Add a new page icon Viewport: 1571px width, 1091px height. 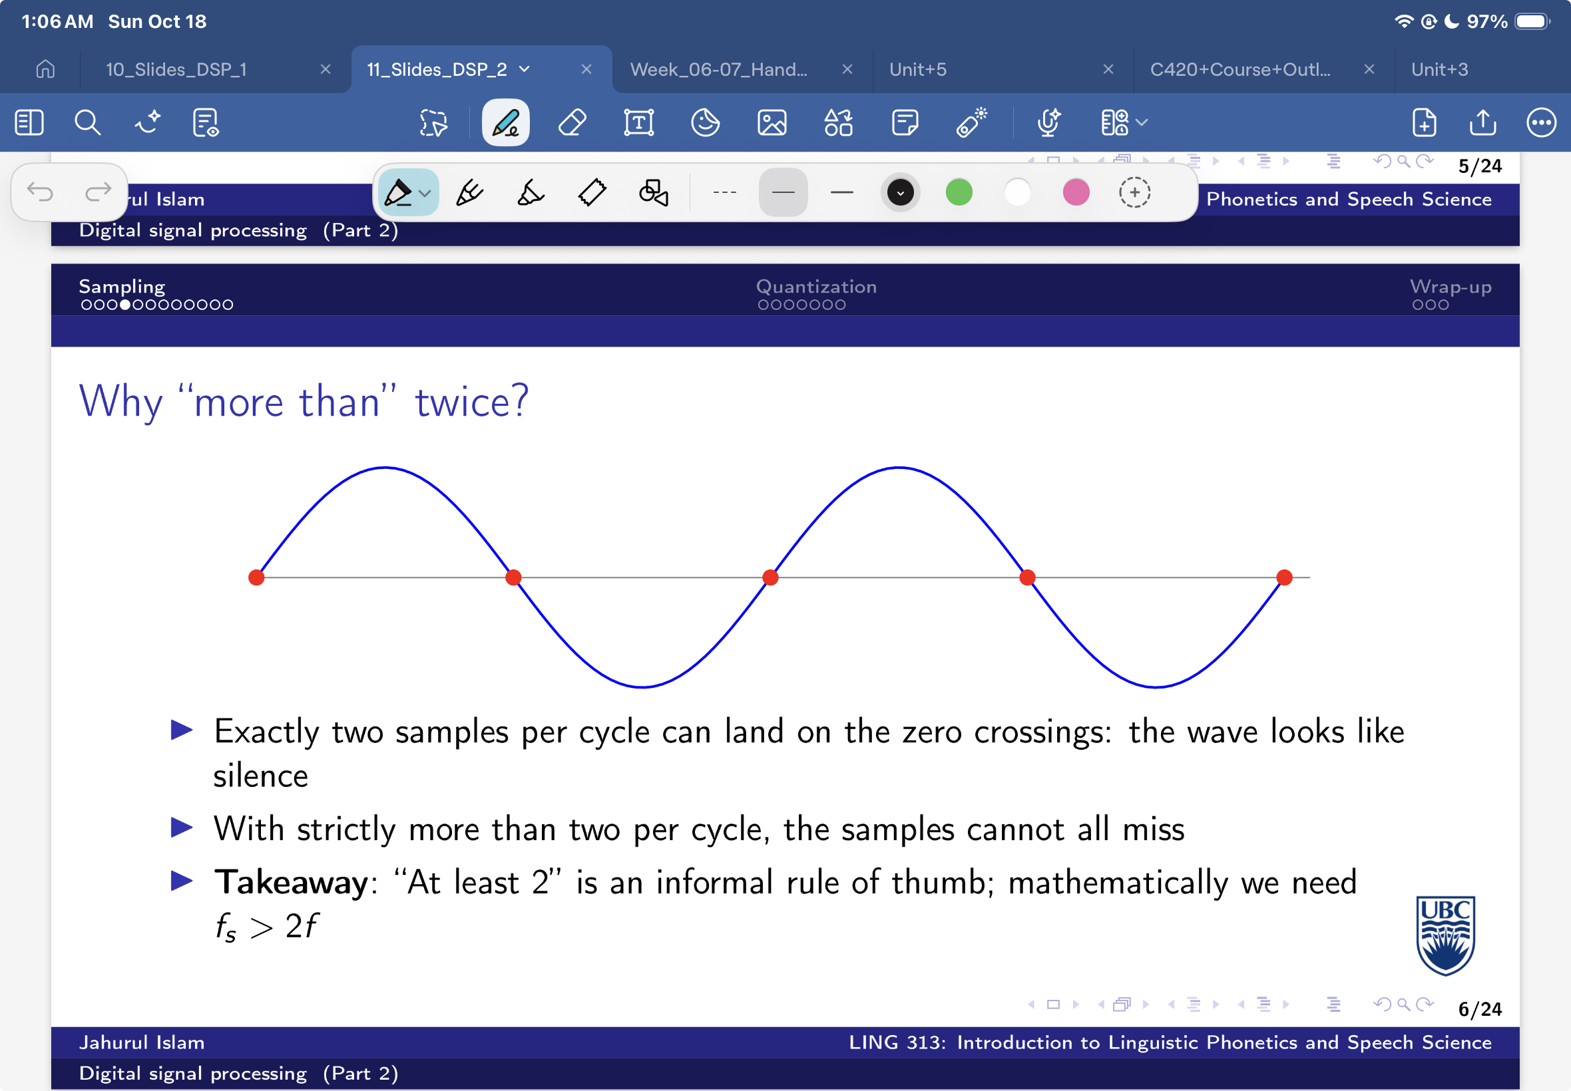point(1425,123)
